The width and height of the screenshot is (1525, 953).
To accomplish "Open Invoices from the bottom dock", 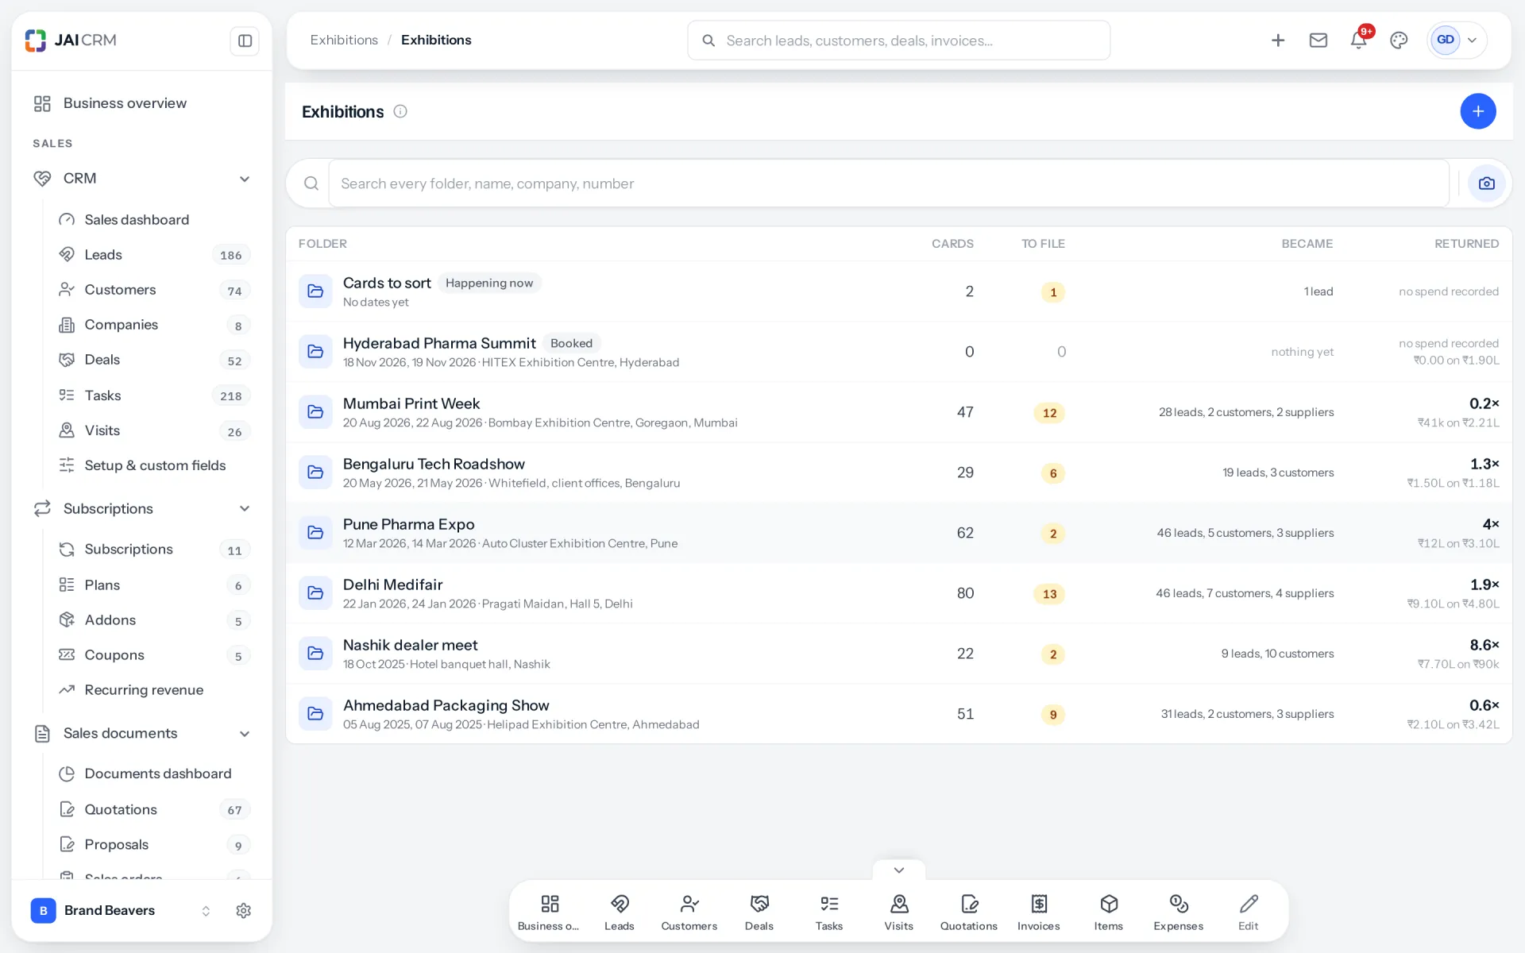I will (x=1039, y=912).
